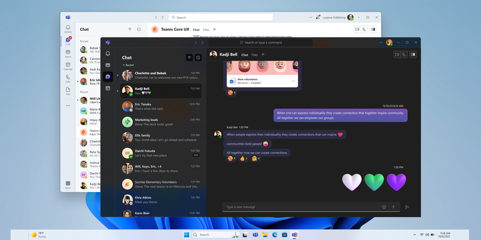481x240 pixels.
Task: Open Lucerne Publishing profile avatar
Action: click(x=351, y=18)
